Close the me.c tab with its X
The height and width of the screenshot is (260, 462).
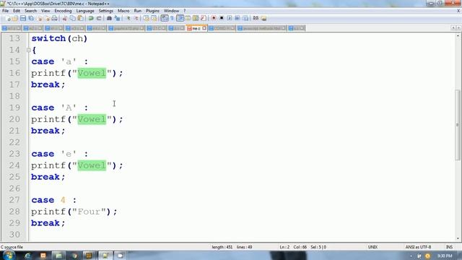point(204,28)
